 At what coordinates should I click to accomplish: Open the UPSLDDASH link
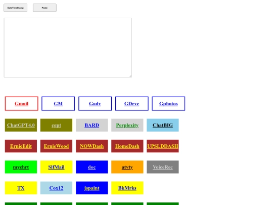[x=163, y=146]
